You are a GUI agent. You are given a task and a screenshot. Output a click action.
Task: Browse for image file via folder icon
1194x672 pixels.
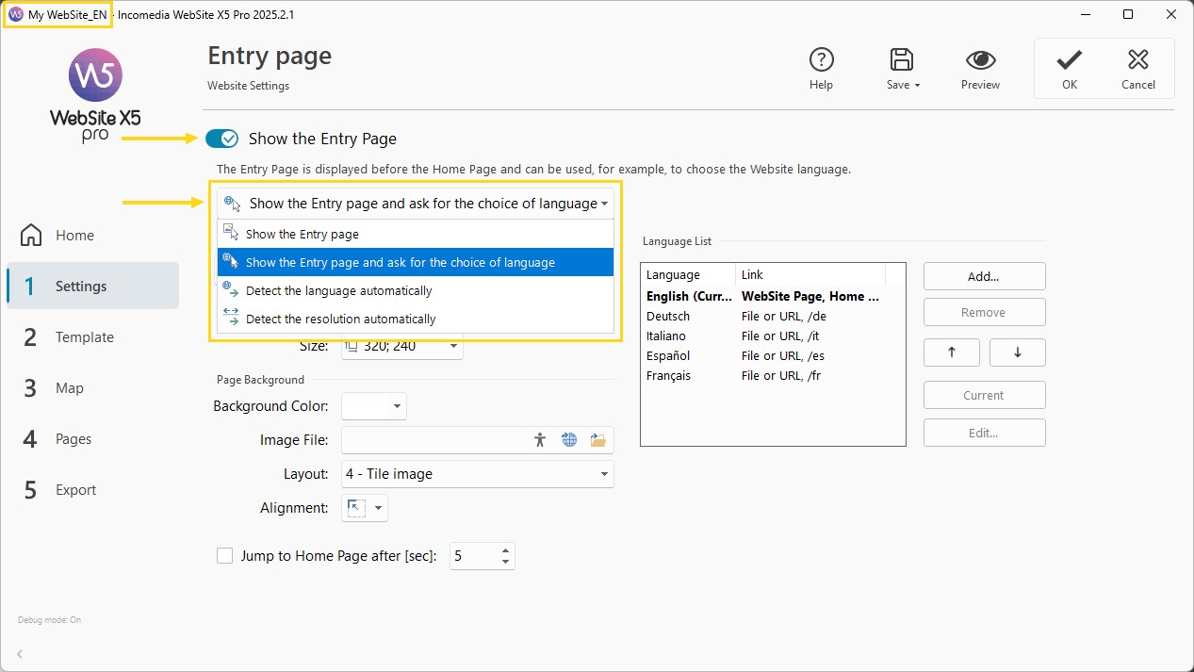597,439
